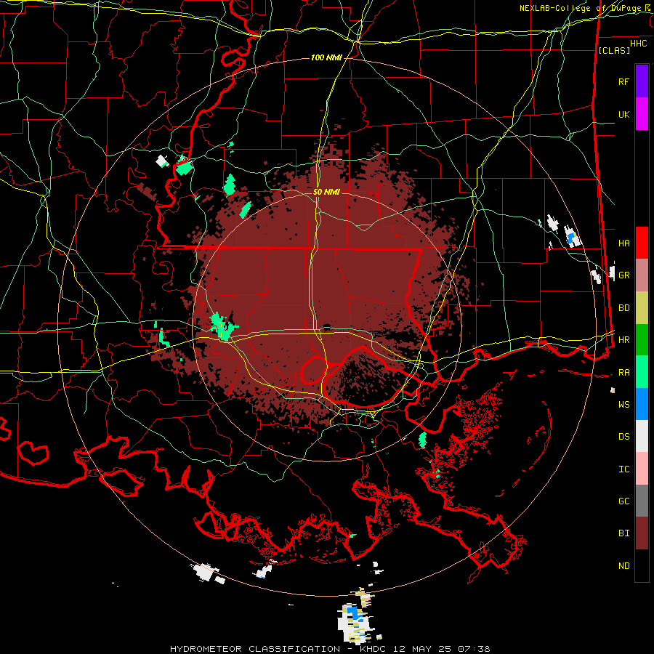654x654 pixels.
Task: Click the magenta UK color swatch
Action: (x=642, y=114)
